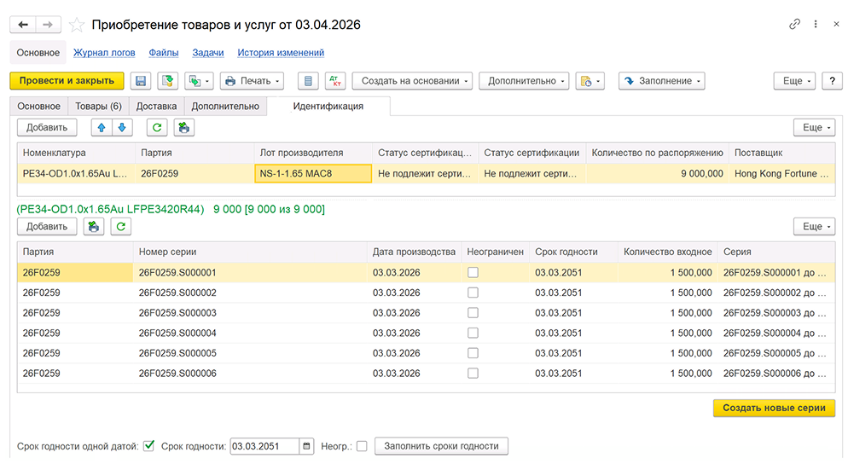The height and width of the screenshot is (464, 848).
Task: Toggle Неограничен for series S000006
Action: pos(473,373)
